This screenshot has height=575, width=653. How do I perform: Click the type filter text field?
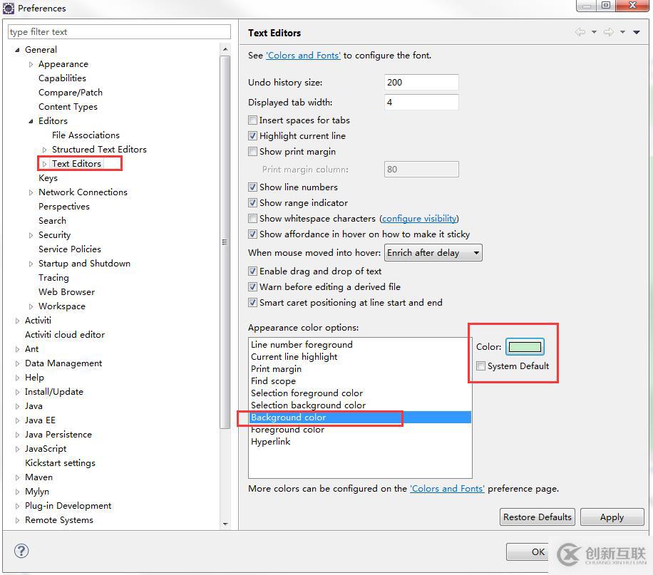[119, 31]
